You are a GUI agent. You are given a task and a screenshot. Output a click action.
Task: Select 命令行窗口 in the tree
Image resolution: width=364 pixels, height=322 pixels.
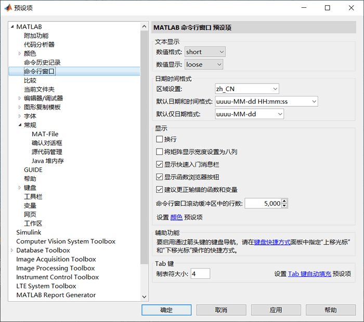coord(39,71)
